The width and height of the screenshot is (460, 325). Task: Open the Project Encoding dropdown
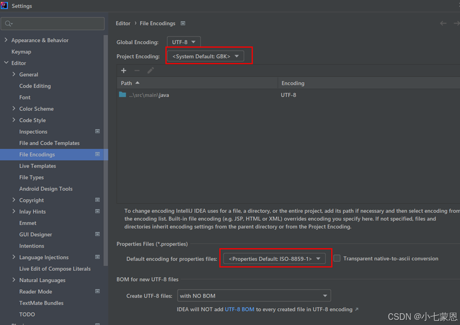(205, 55)
